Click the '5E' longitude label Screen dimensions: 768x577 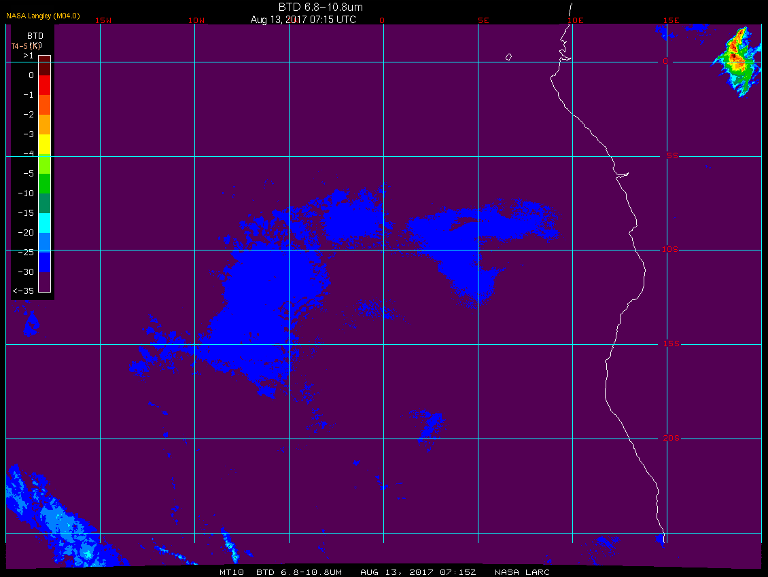(483, 20)
